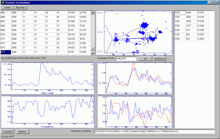Viewport: 220px width, 139px height.
Task: Click Button1 at the bottom
Action: coord(22,132)
